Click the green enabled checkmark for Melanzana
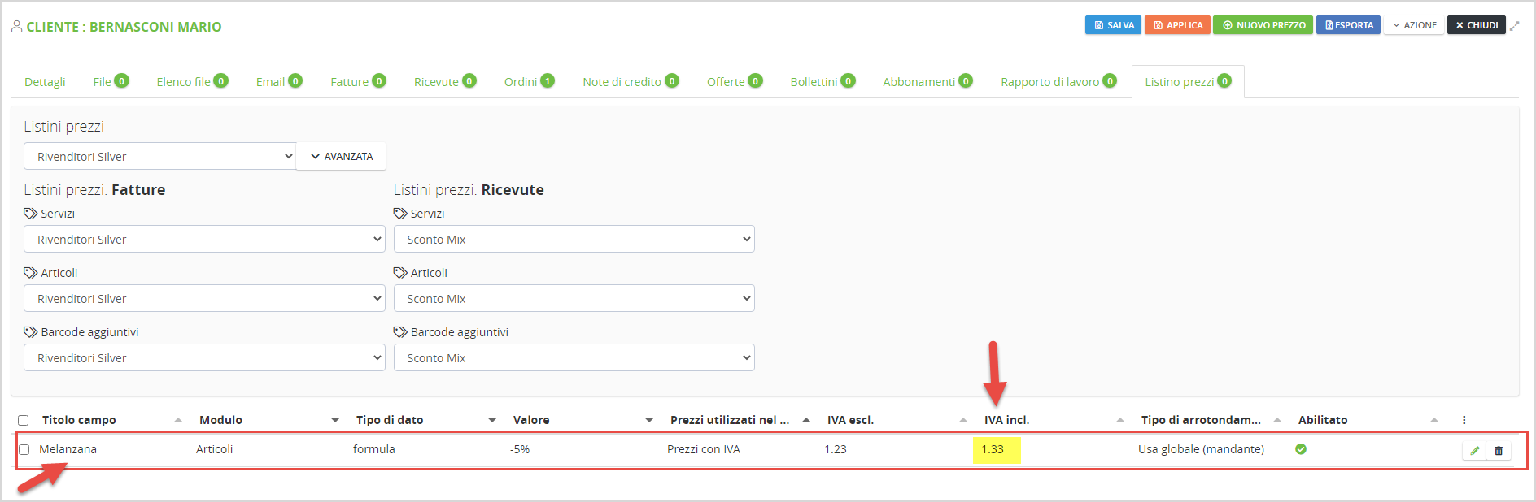Viewport: 1536px width, 502px height. click(x=1301, y=449)
